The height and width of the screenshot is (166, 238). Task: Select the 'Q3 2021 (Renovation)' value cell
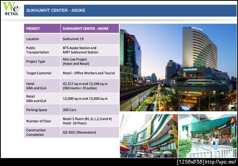pyautogui.click(x=90, y=132)
